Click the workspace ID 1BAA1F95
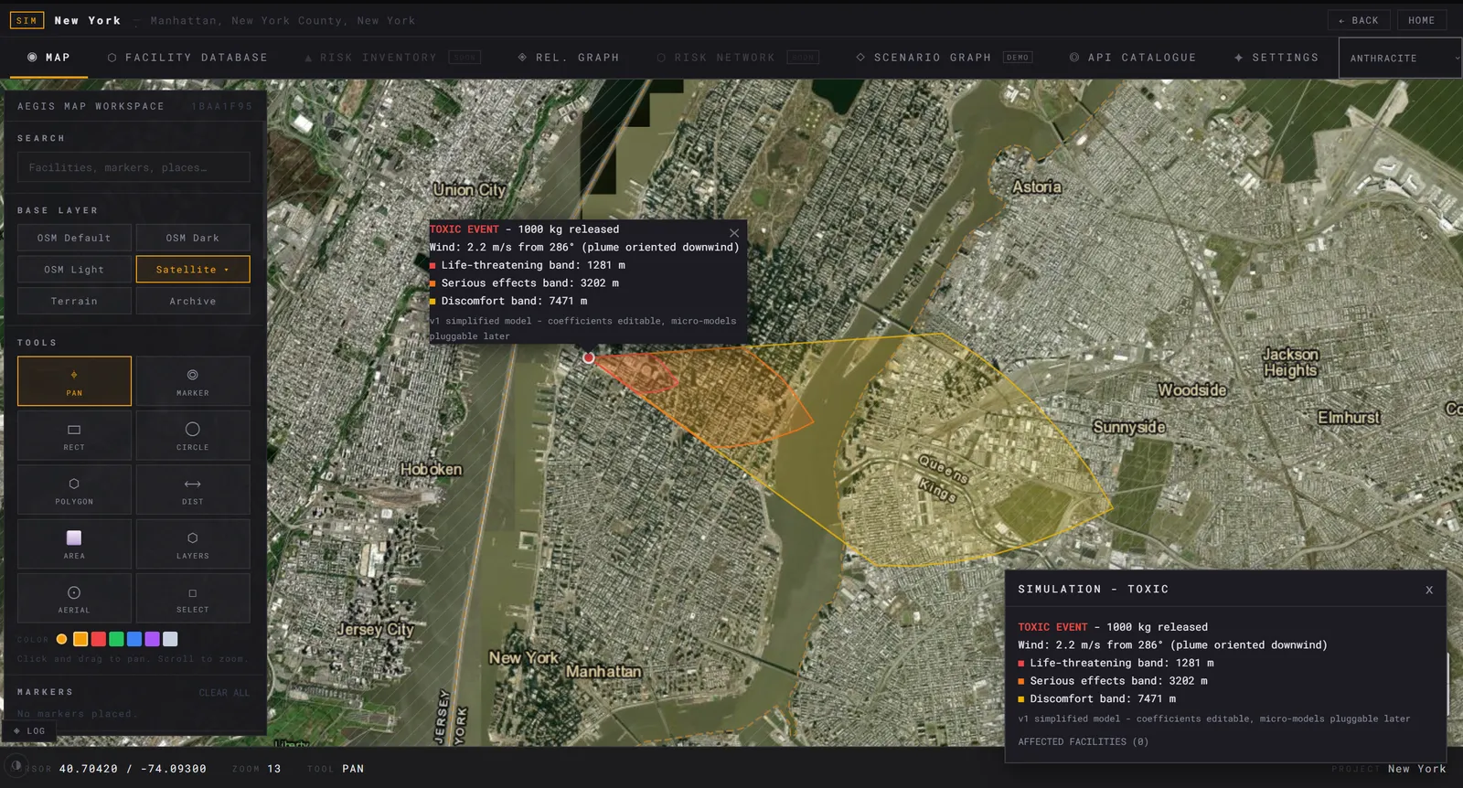Image resolution: width=1463 pixels, height=788 pixels. [x=222, y=107]
